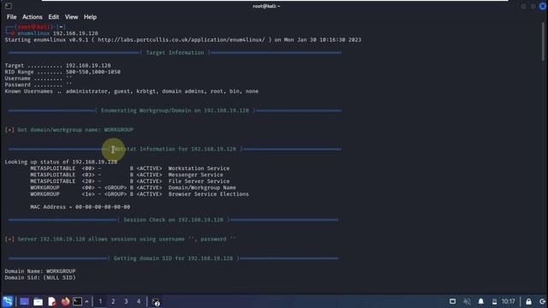This screenshot has width=548, height=308.
Task: Click the 'Workstation Service' row
Action: pos(130,169)
